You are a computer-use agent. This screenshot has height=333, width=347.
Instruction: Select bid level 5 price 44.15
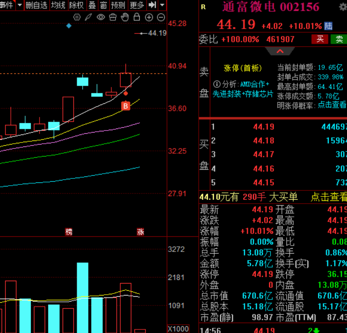[x=264, y=182]
